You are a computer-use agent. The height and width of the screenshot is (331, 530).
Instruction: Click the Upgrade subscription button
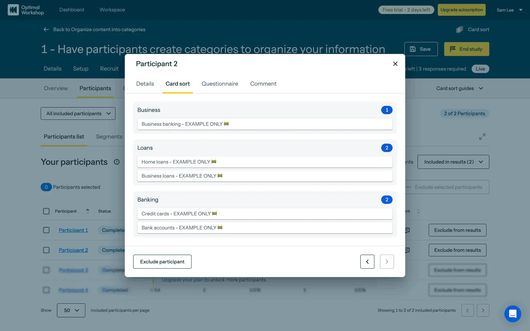[x=461, y=10]
